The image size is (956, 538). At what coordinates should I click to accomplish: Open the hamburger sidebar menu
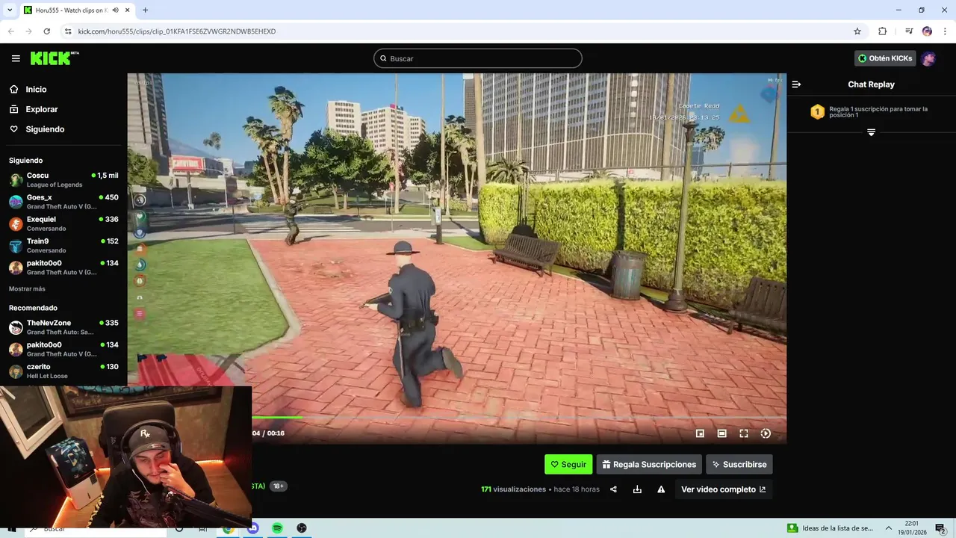click(x=16, y=58)
